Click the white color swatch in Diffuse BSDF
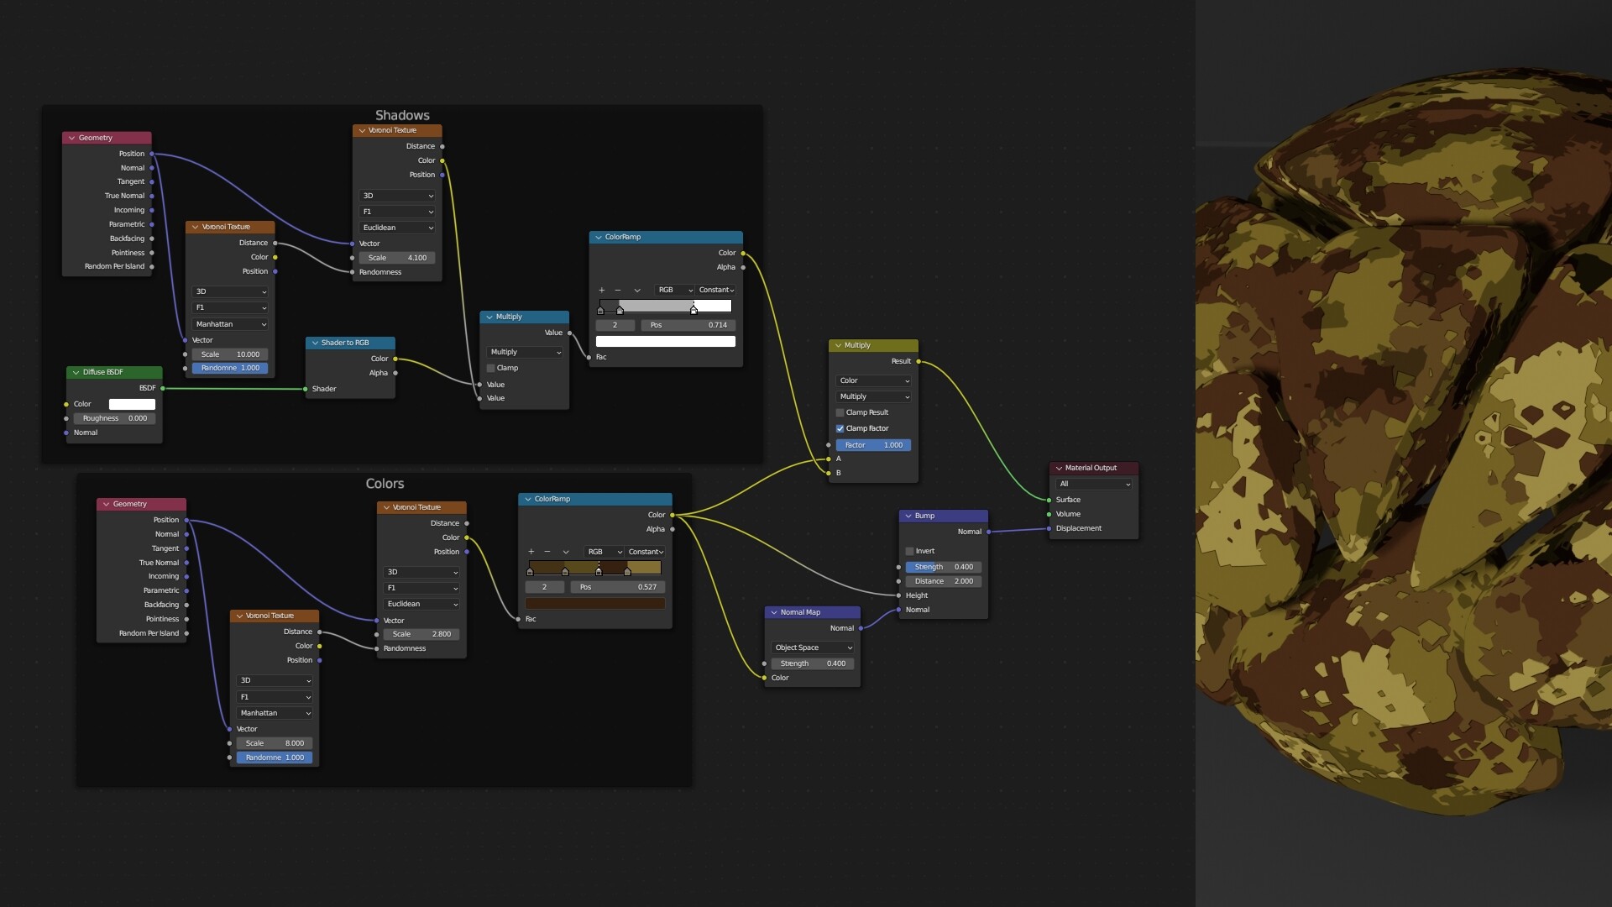The width and height of the screenshot is (1612, 907). (132, 405)
